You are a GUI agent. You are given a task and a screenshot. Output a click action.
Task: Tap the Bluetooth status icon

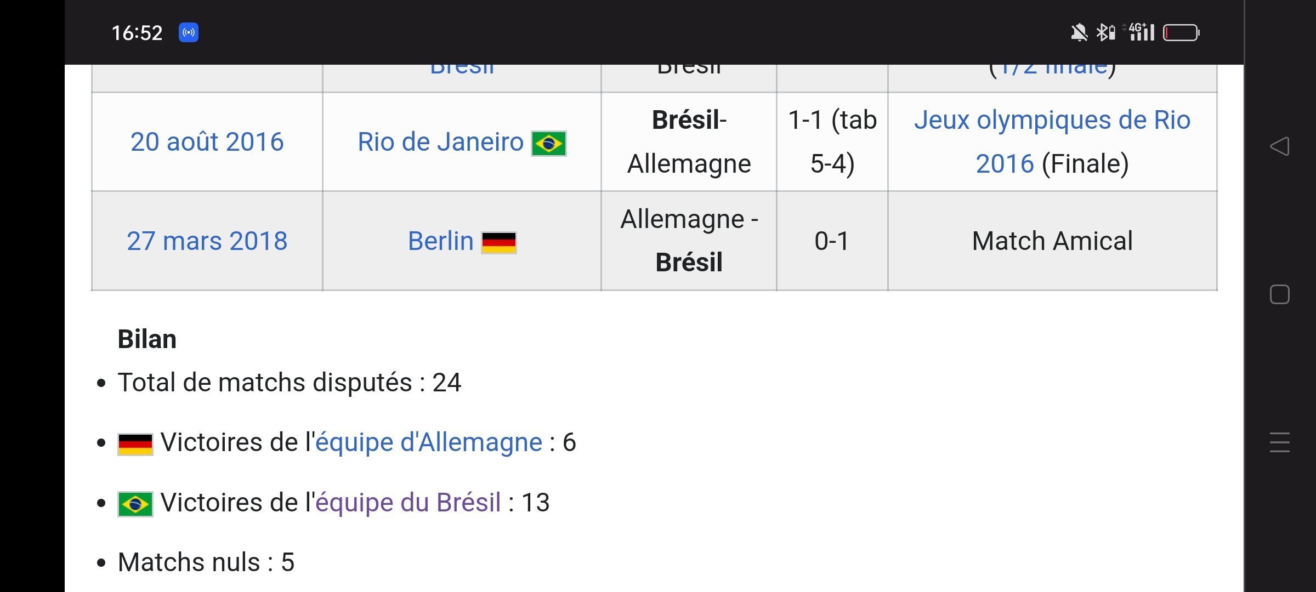point(1105,33)
